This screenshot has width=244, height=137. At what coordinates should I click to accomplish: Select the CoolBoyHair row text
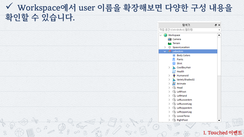click(184, 67)
